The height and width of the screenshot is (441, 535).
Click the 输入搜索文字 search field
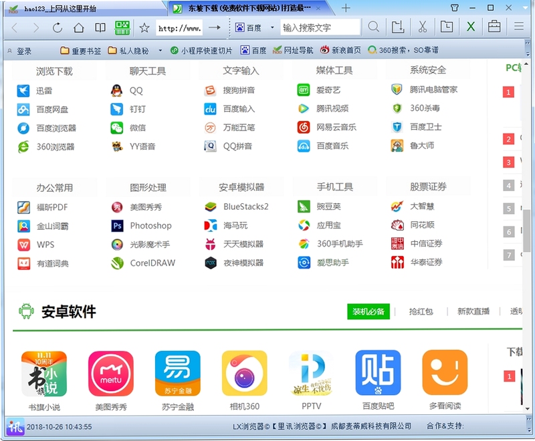click(x=320, y=27)
